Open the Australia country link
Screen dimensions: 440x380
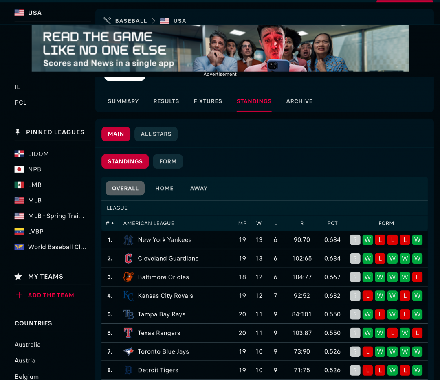point(28,345)
